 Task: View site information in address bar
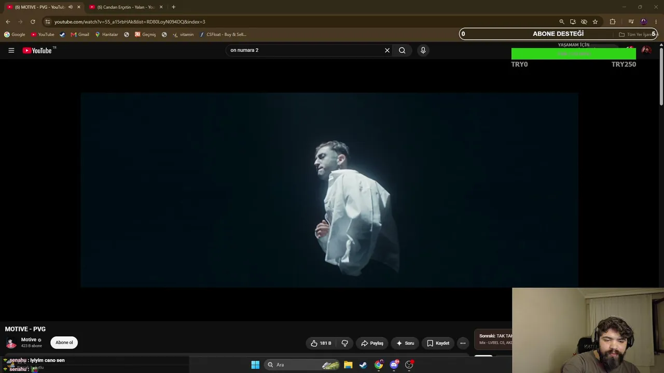[x=47, y=22]
